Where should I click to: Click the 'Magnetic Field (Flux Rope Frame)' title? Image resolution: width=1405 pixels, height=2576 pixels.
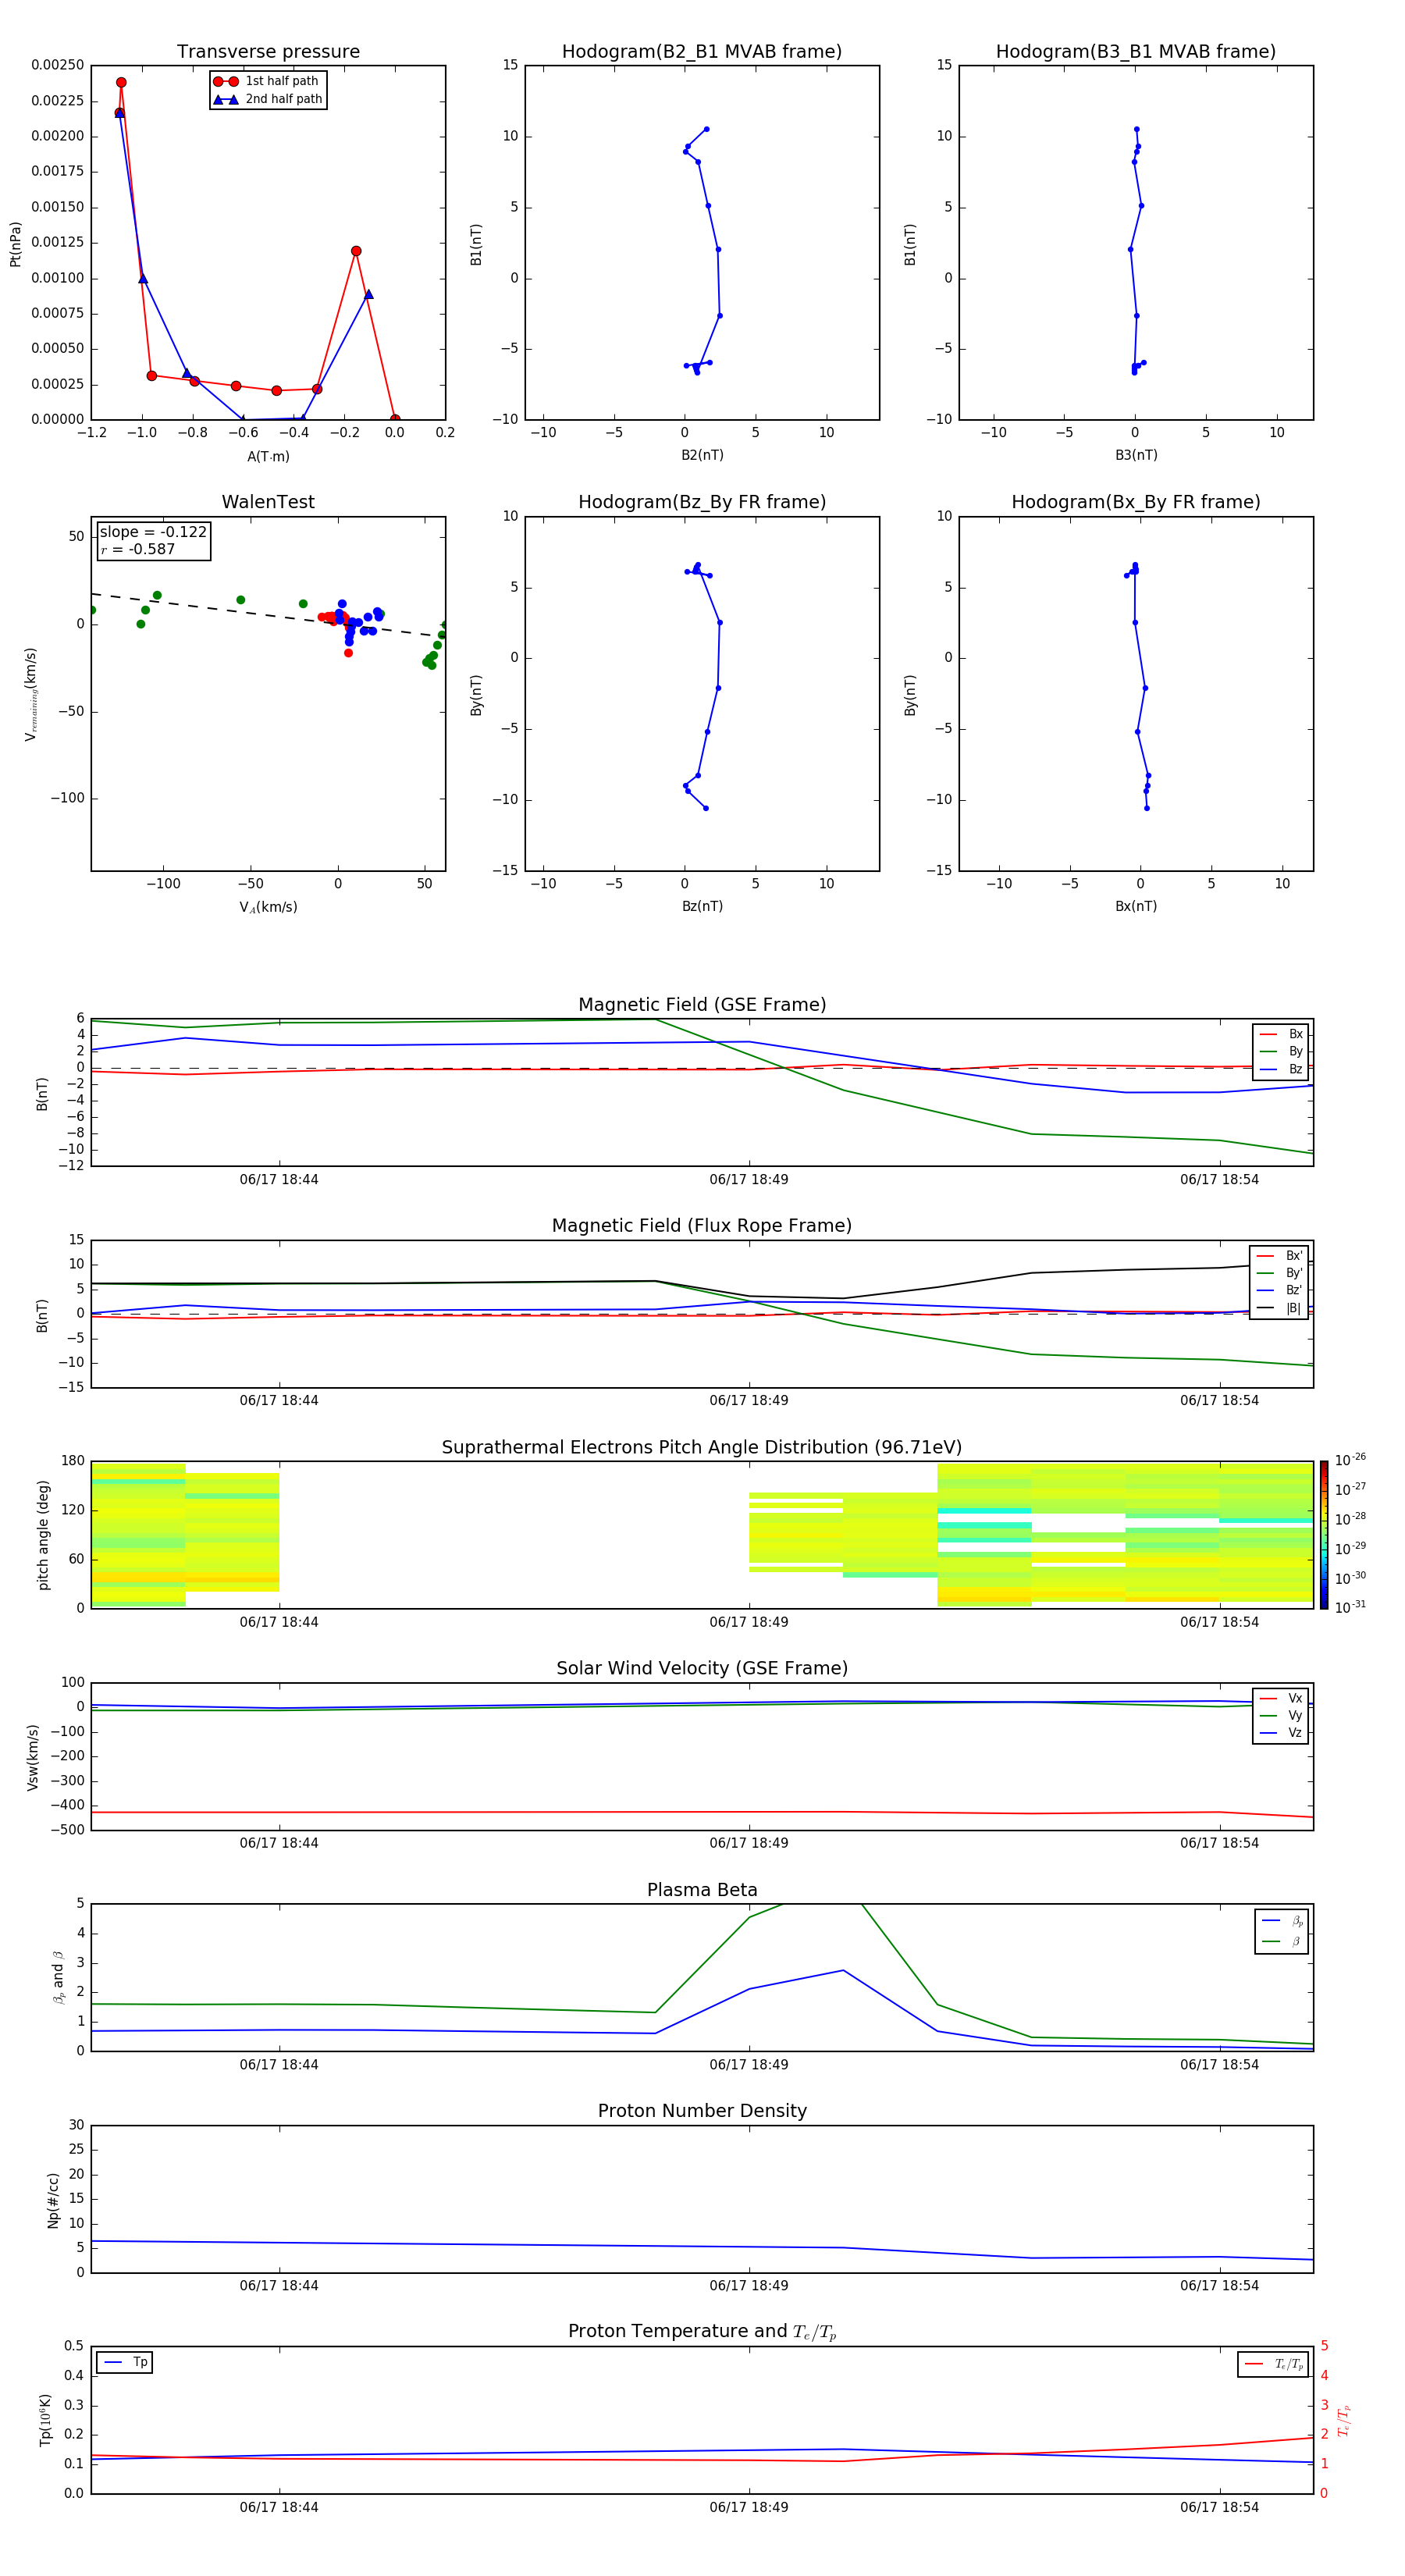pos(702,1226)
